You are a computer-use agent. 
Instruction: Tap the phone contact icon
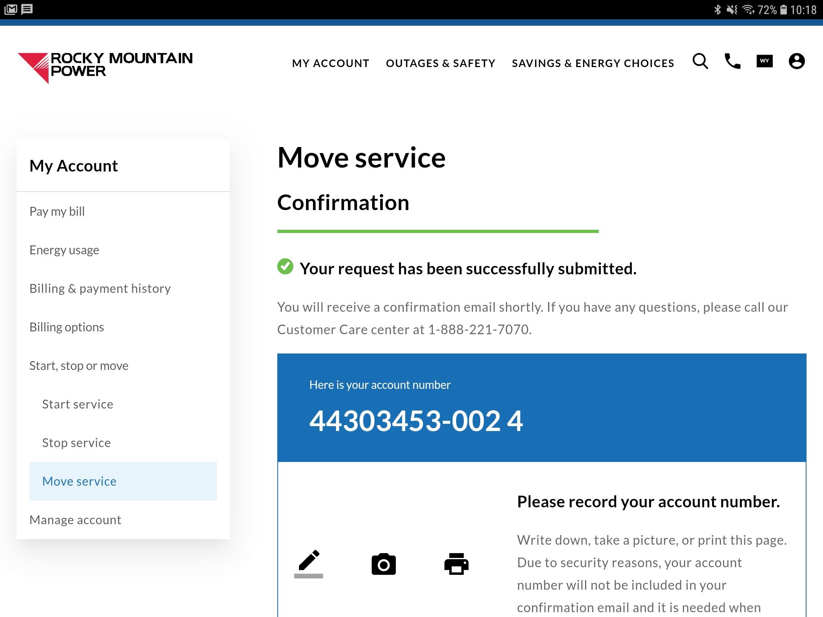coord(732,61)
